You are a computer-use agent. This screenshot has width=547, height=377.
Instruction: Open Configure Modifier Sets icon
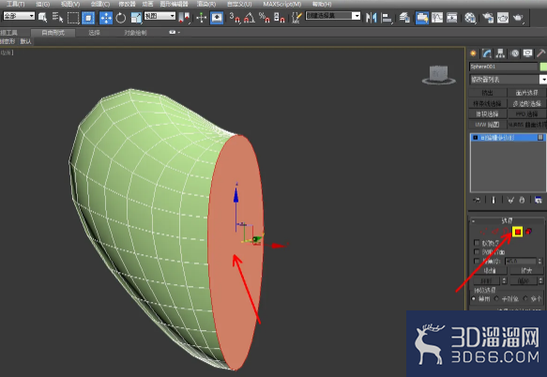pyautogui.click(x=539, y=200)
